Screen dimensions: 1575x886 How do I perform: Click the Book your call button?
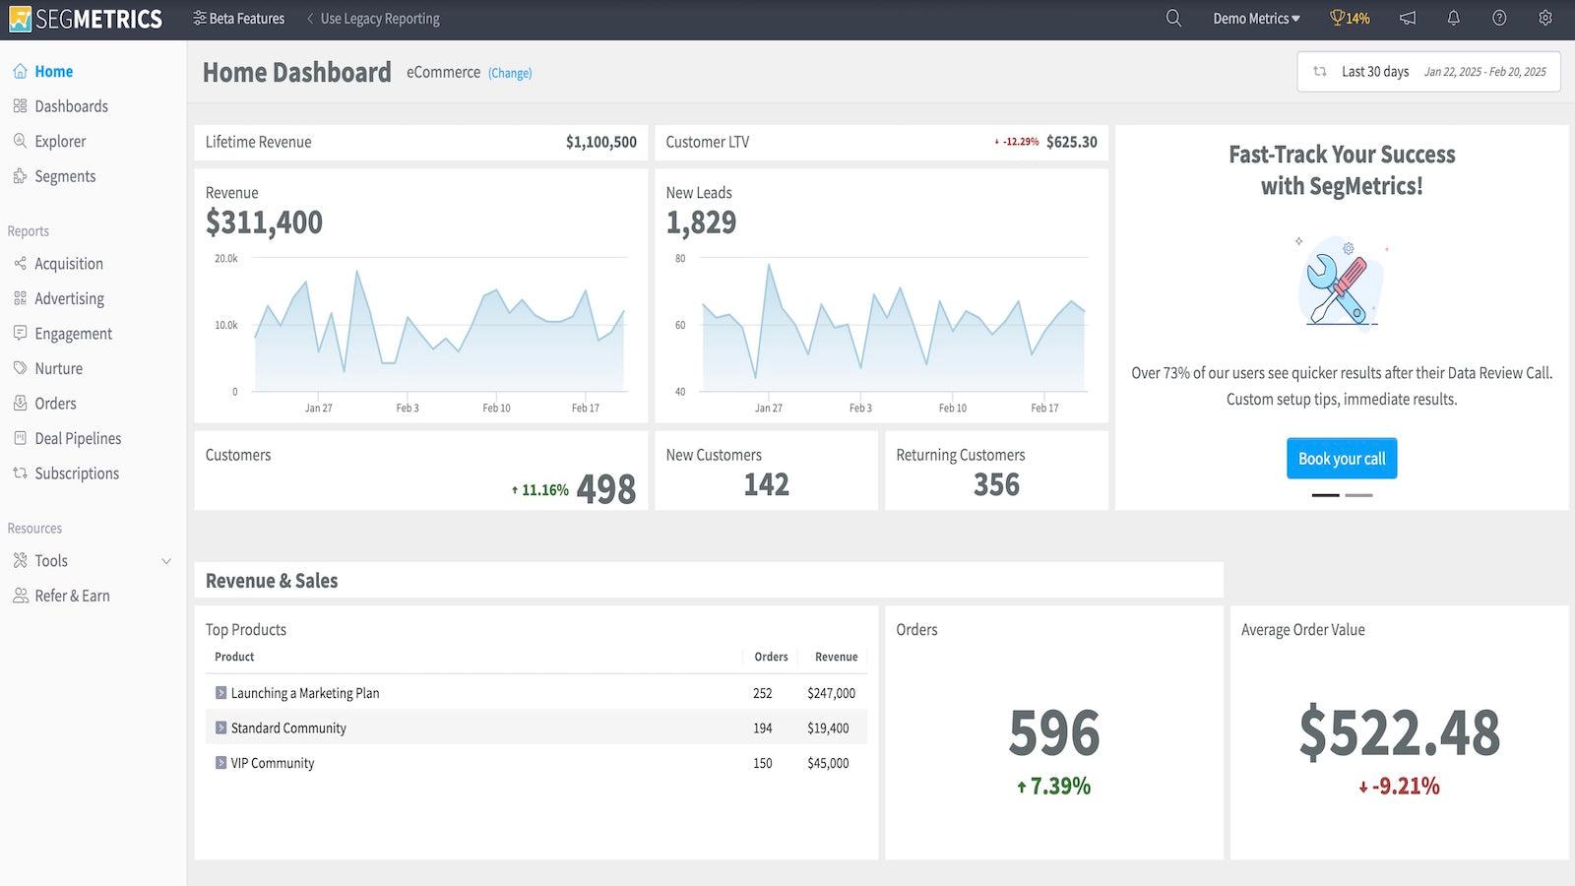(x=1341, y=458)
